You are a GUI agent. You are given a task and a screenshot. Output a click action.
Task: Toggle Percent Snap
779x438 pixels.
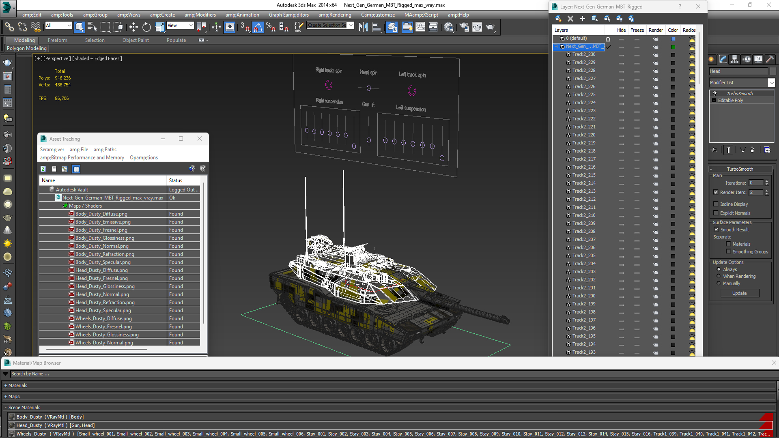coord(271,27)
